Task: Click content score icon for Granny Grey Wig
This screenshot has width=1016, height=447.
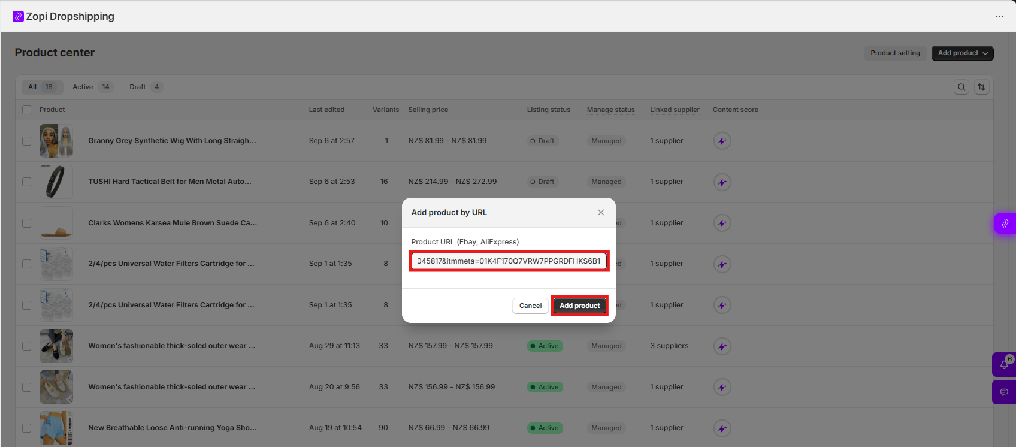Action: 722,141
